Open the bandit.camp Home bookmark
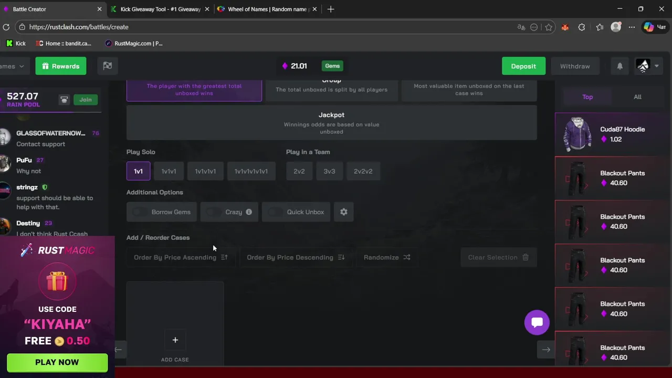 pos(63,44)
